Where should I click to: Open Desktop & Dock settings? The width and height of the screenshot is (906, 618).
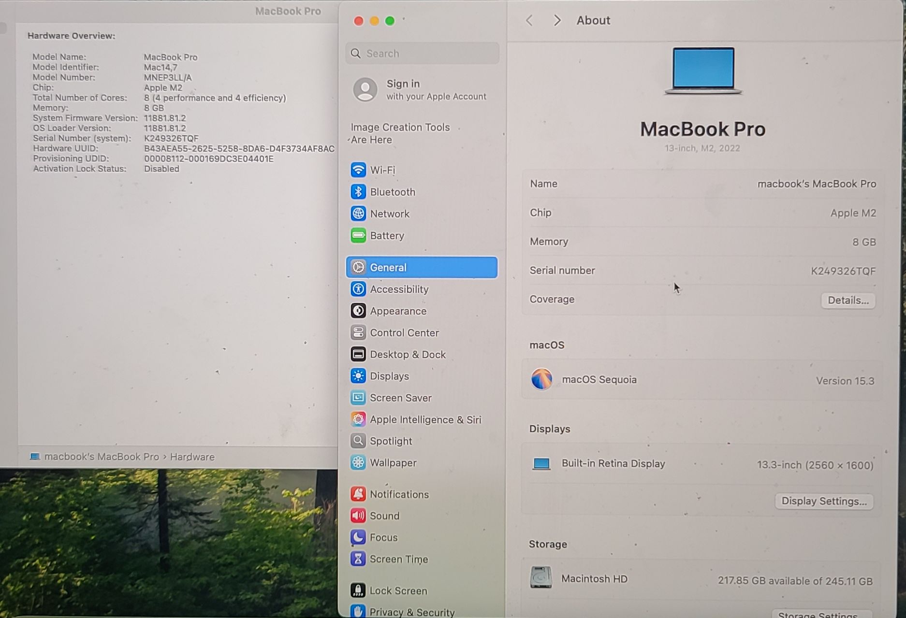(x=407, y=354)
